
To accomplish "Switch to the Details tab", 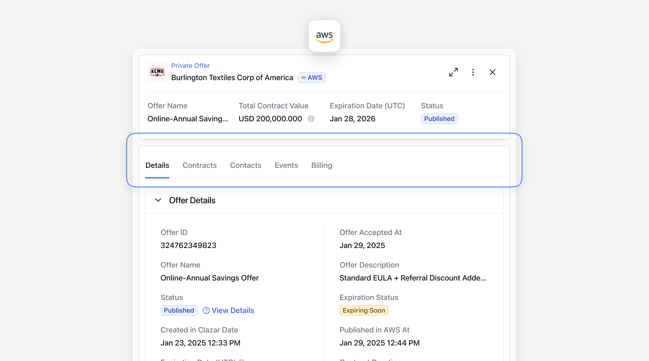I will [x=157, y=165].
